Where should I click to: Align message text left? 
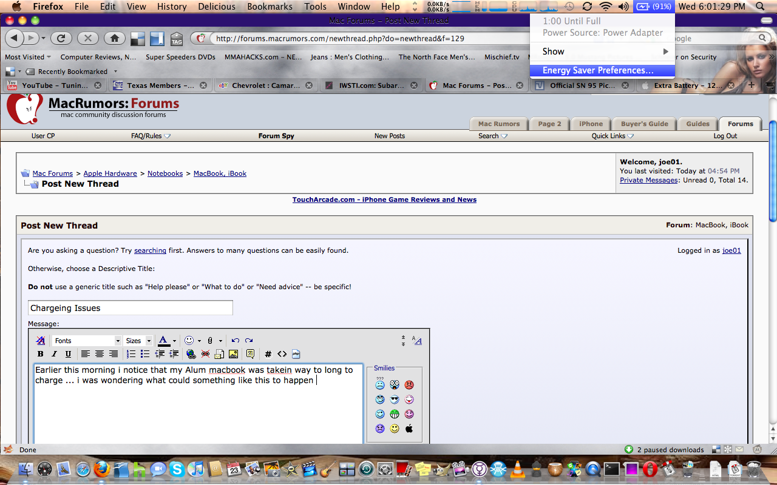click(x=86, y=354)
